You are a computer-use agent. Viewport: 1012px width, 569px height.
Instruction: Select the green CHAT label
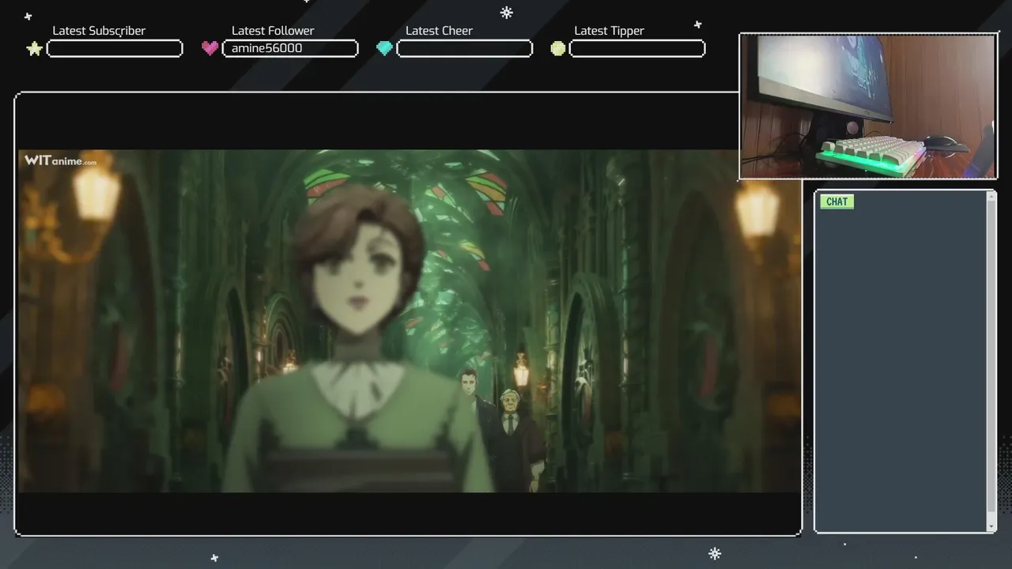[836, 202]
